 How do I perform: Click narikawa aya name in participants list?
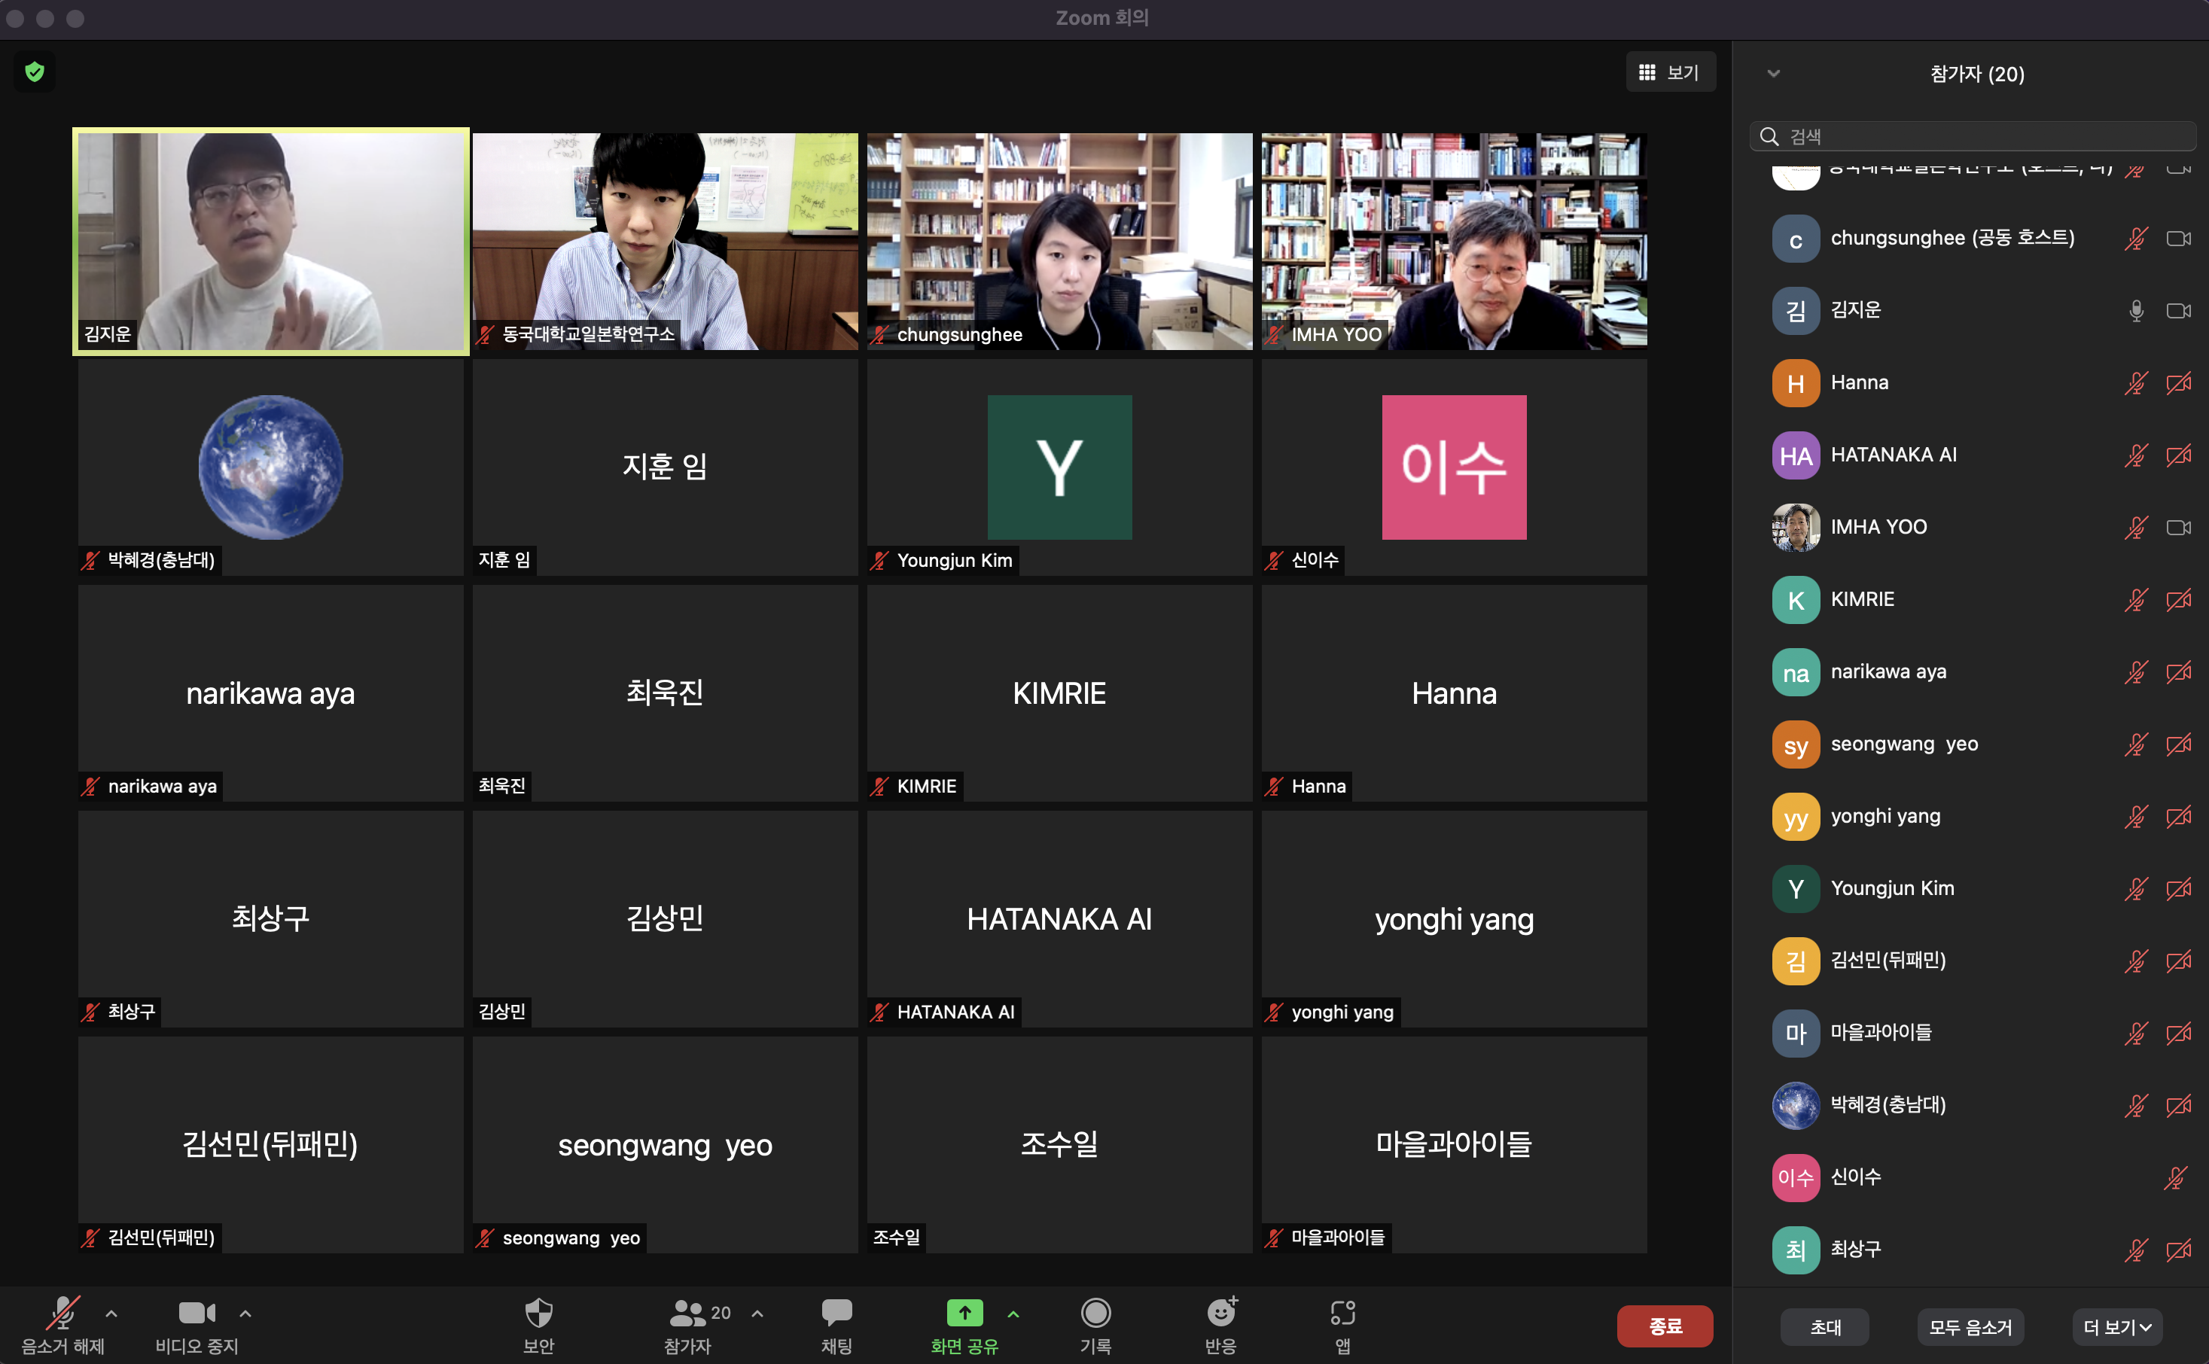1888,672
